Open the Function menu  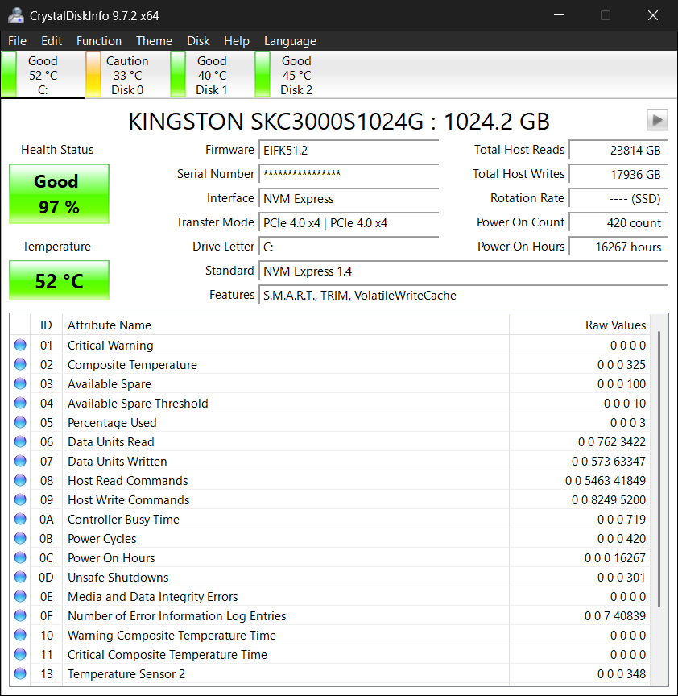pos(99,41)
